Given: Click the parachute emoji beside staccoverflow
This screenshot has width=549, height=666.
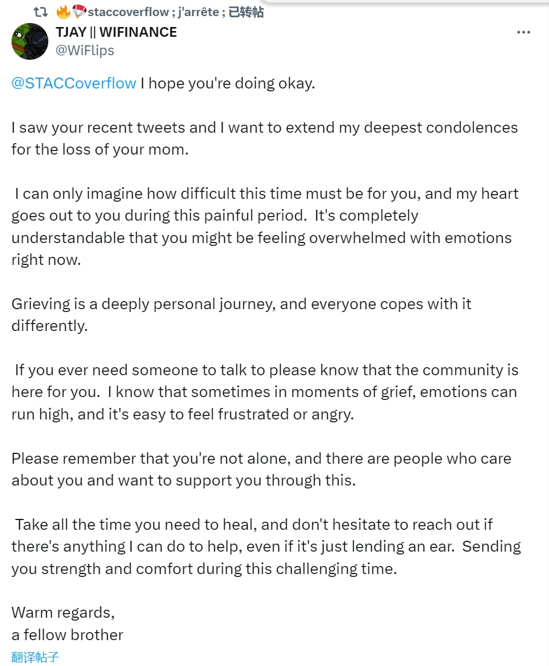Looking at the screenshot, I should [x=79, y=11].
